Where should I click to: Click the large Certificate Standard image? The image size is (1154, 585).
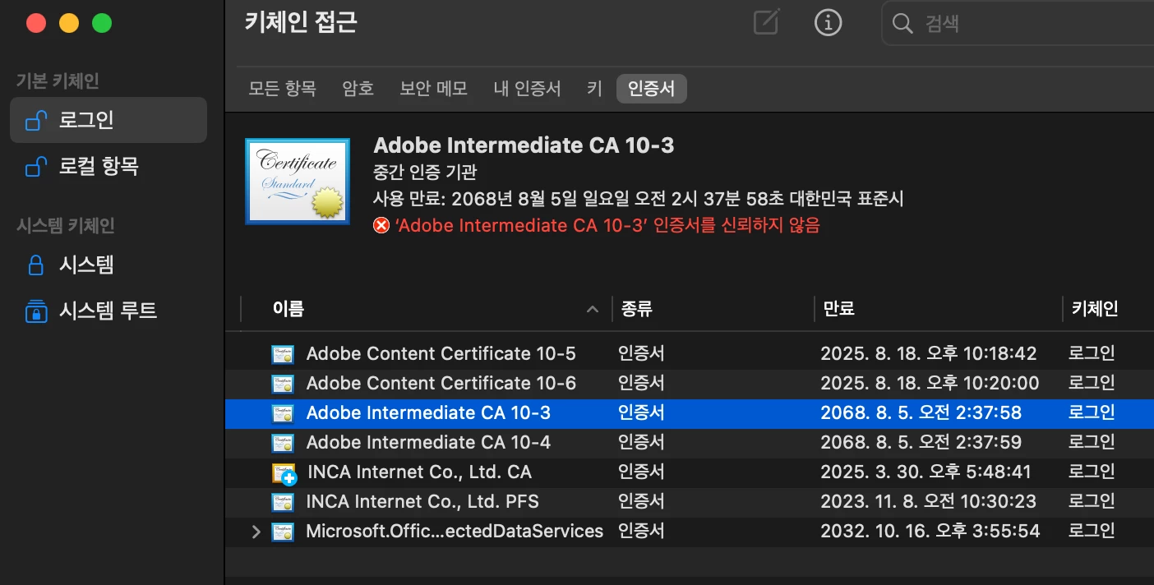(298, 181)
